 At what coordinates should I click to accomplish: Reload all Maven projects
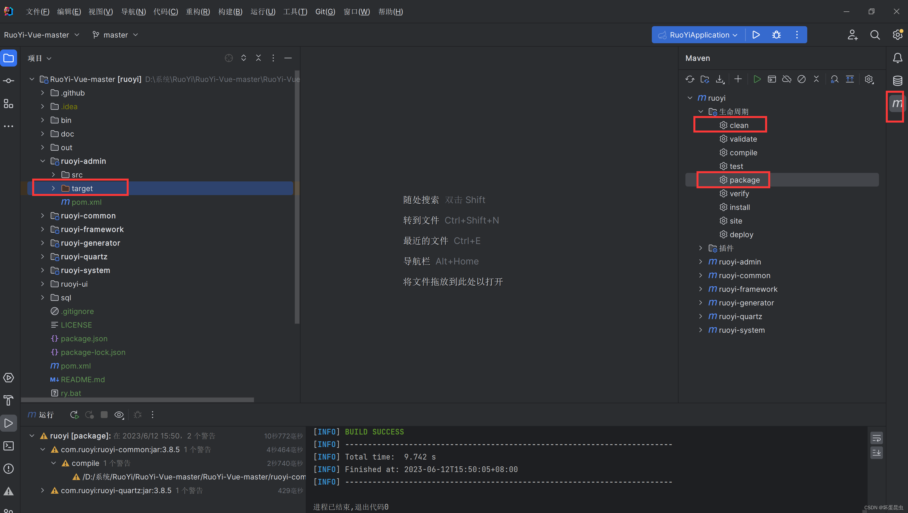tap(690, 79)
